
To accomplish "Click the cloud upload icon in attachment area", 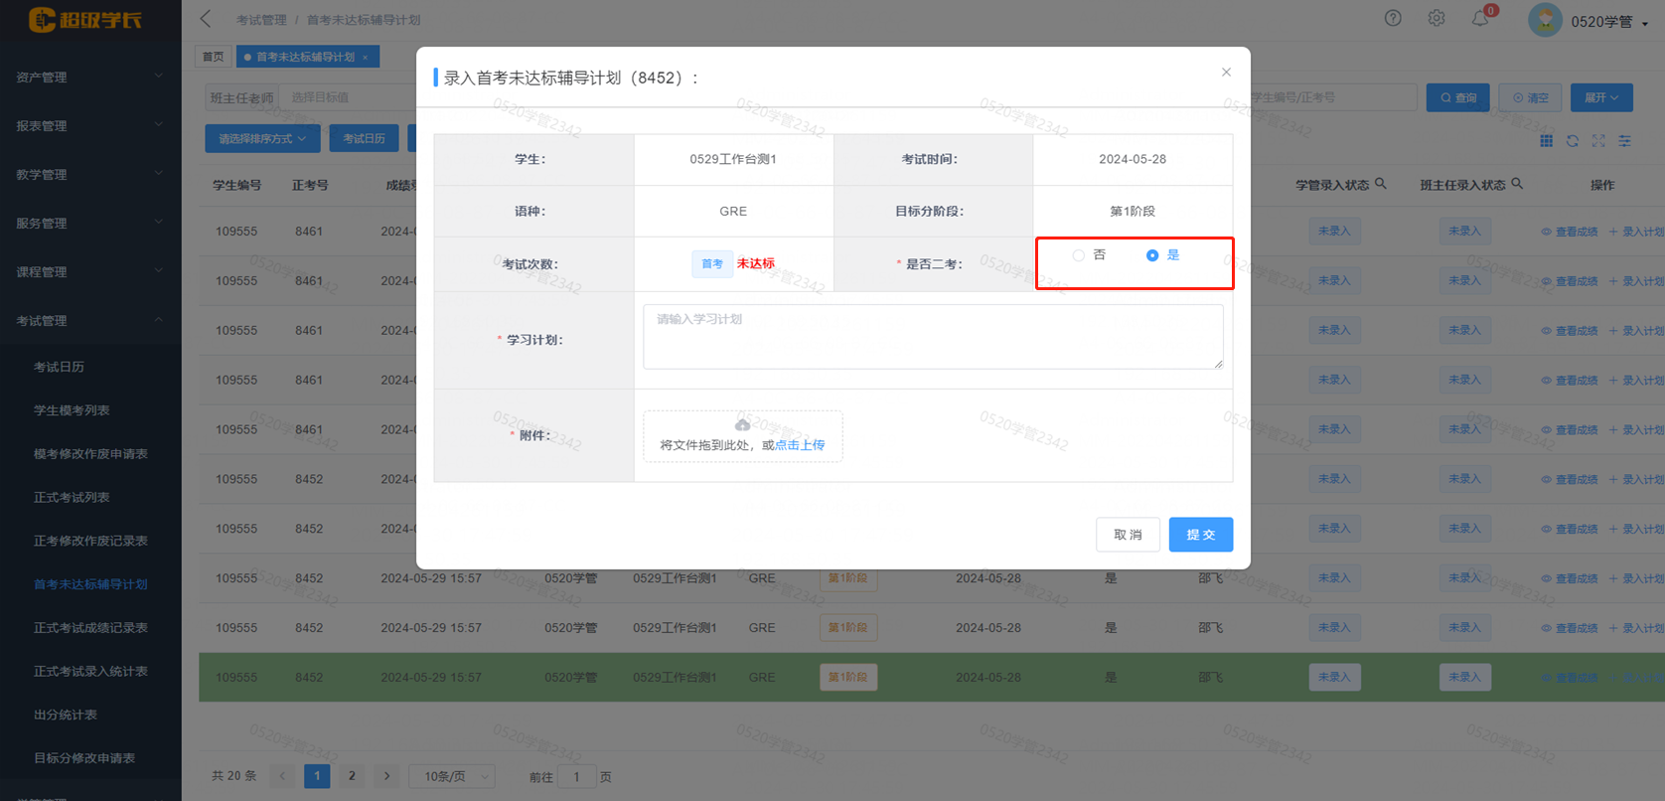I will pos(742,425).
